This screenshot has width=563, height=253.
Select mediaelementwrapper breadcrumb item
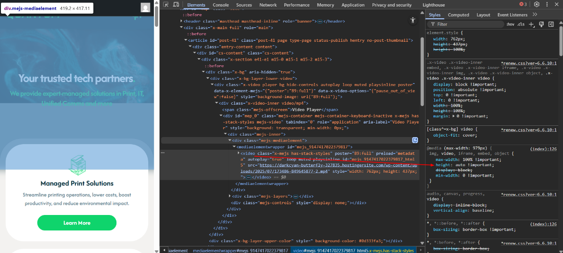[241, 251]
